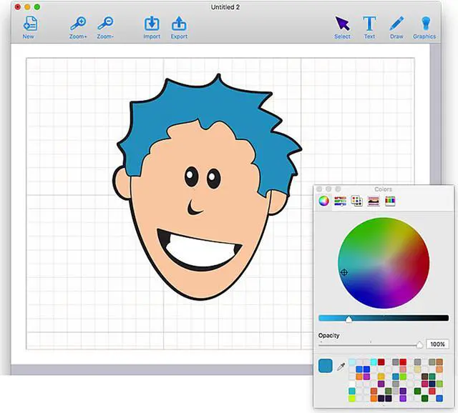The image size is (458, 413).
Task: Open the Graphics lightbulb tool
Action: pos(424,24)
